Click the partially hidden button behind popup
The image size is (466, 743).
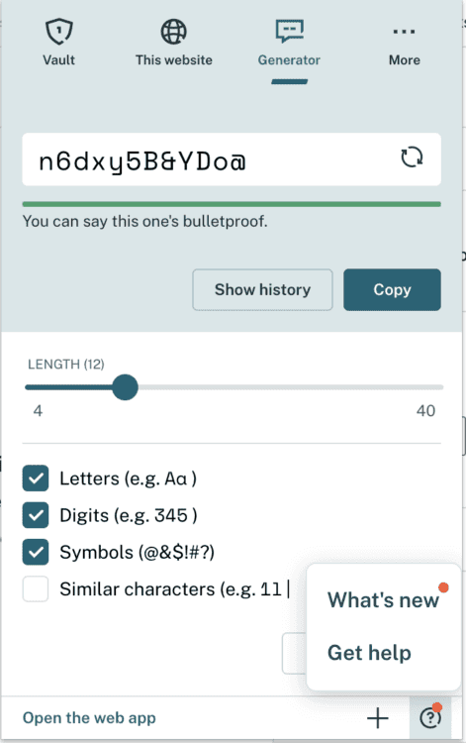tap(294, 653)
